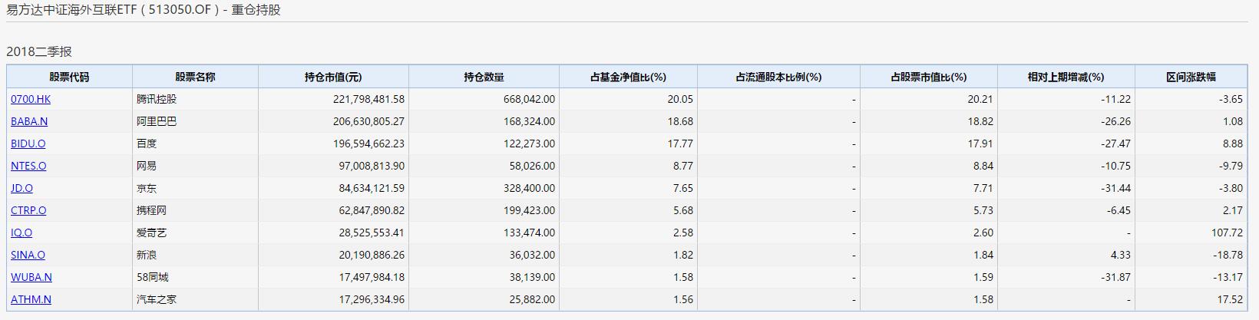Open the WUBA.N stock code link
Screen dimensions: 1259x320
tap(31, 277)
